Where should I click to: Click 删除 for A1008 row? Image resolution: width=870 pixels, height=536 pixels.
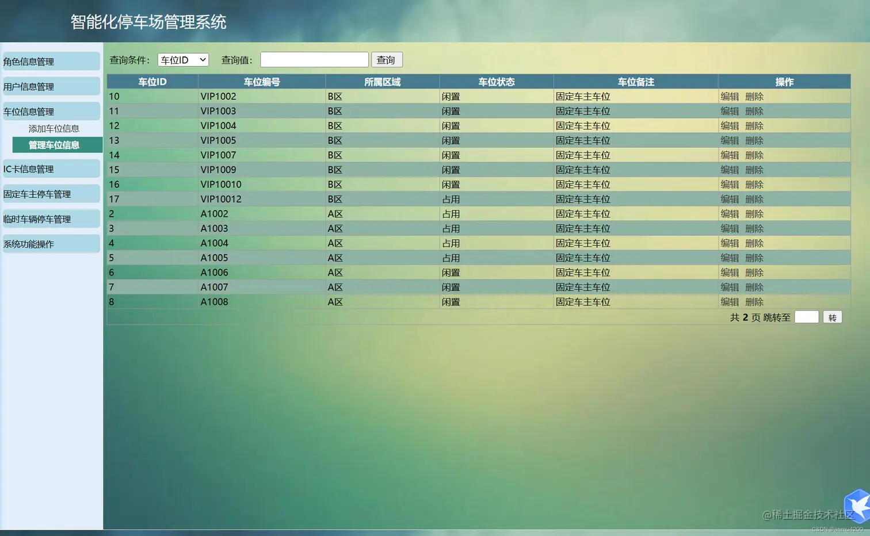(754, 302)
